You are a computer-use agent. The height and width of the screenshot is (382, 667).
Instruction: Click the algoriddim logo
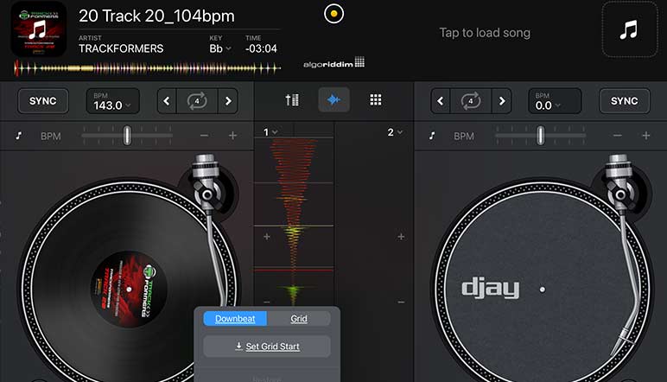pyautogui.click(x=333, y=63)
